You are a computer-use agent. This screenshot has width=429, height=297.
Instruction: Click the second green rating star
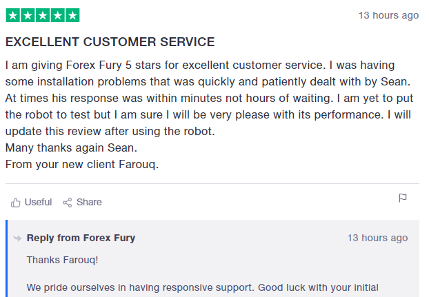[x=28, y=15]
